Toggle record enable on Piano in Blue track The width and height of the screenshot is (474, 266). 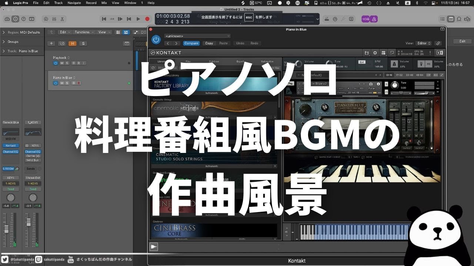point(79,83)
